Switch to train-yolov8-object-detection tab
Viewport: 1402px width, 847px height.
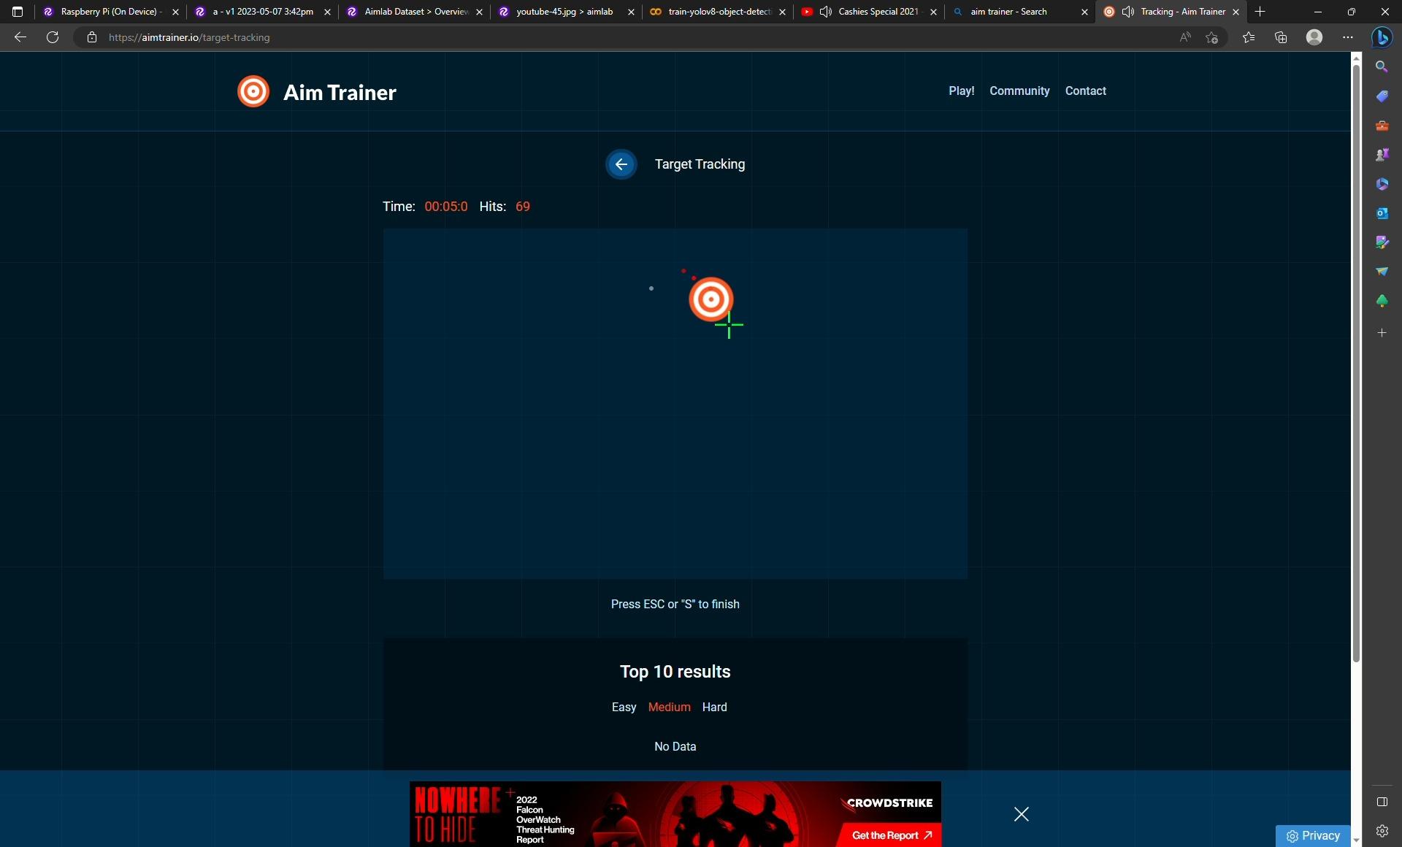pos(717,12)
